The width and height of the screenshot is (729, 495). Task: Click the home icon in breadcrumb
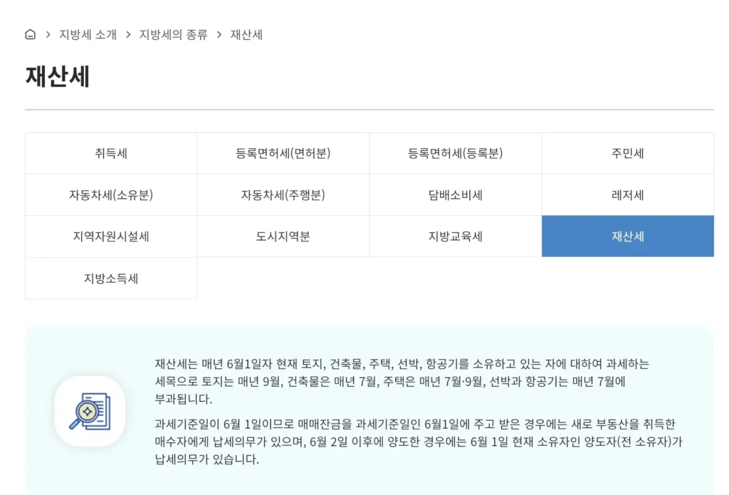pos(31,34)
